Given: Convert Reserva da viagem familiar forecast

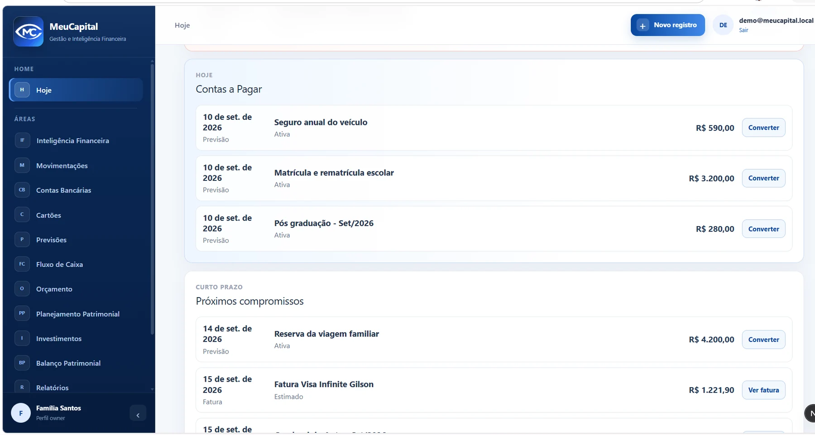Looking at the screenshot, I should [x=763, y=340].
